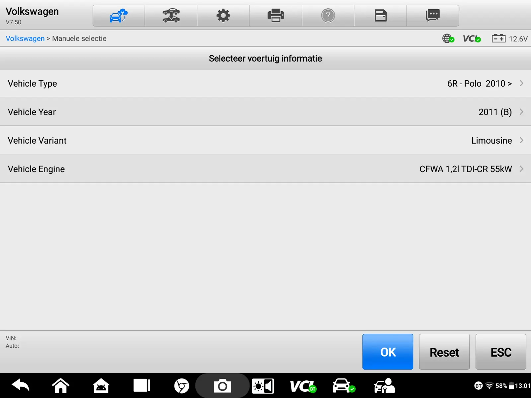
Task: Change the 'Limousine' variant value
Action: 492,141
